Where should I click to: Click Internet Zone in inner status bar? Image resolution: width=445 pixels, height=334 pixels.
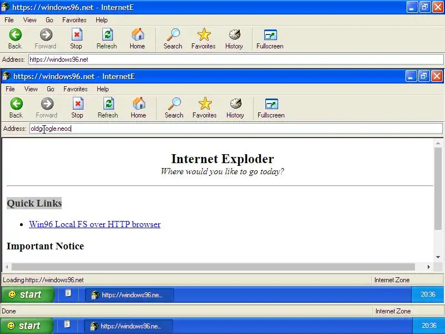click(x=392, y=280)
